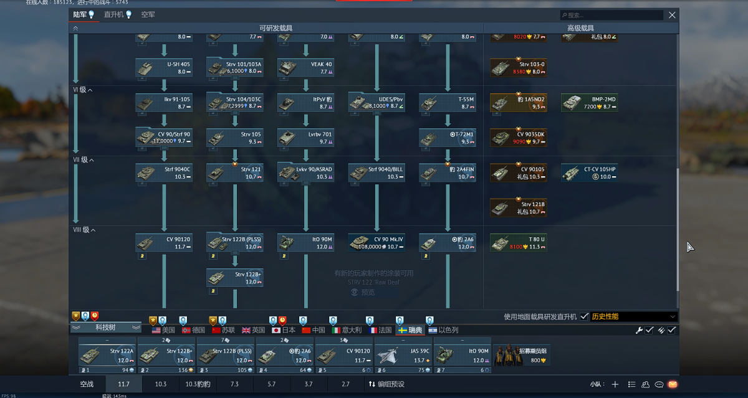The image size is (748, 398).
Task: Toggle the first checkbox beside the wrench icon
Action: coord(650,330)
